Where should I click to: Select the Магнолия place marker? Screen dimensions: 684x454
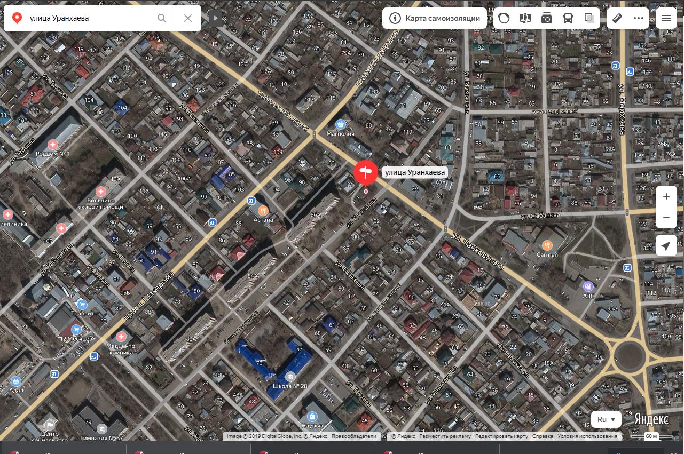340,124
